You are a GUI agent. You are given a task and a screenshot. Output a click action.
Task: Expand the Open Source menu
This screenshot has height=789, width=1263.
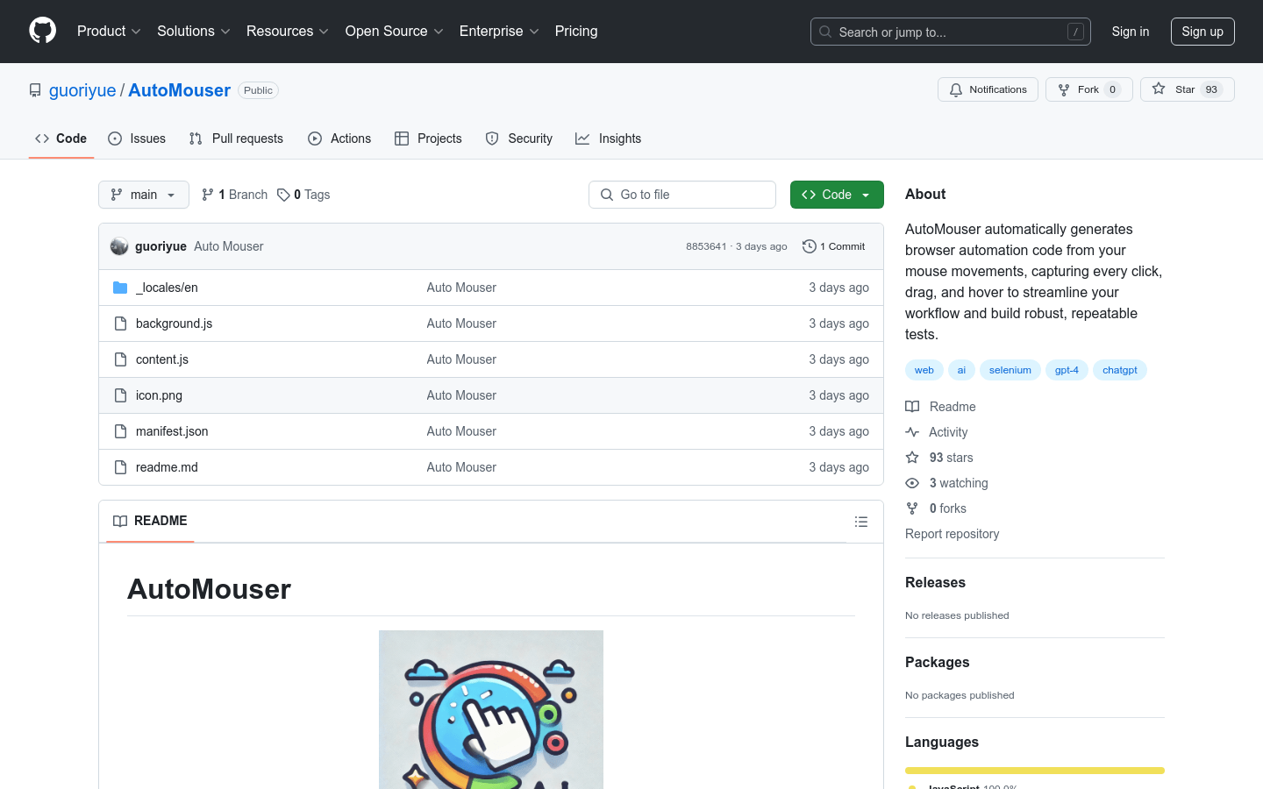pyautogui.click(x=395, y=31)
